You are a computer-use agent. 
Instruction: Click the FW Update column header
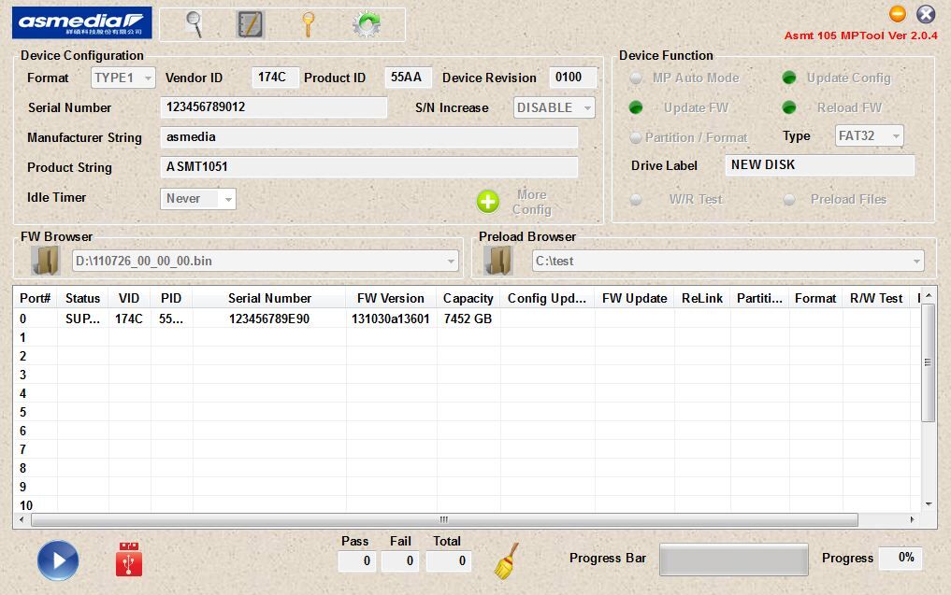pyautogui.click(x=634, y=298)
